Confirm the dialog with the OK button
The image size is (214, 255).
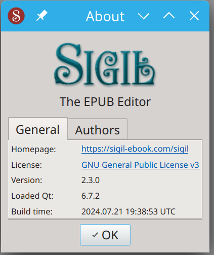[x=105, y=235]
